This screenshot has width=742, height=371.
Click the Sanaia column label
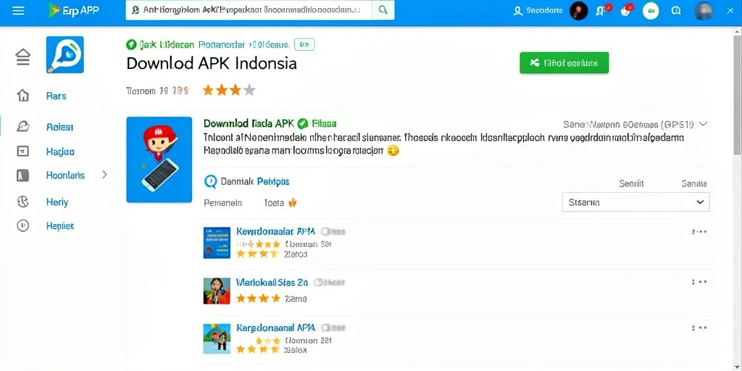(694, 183)
